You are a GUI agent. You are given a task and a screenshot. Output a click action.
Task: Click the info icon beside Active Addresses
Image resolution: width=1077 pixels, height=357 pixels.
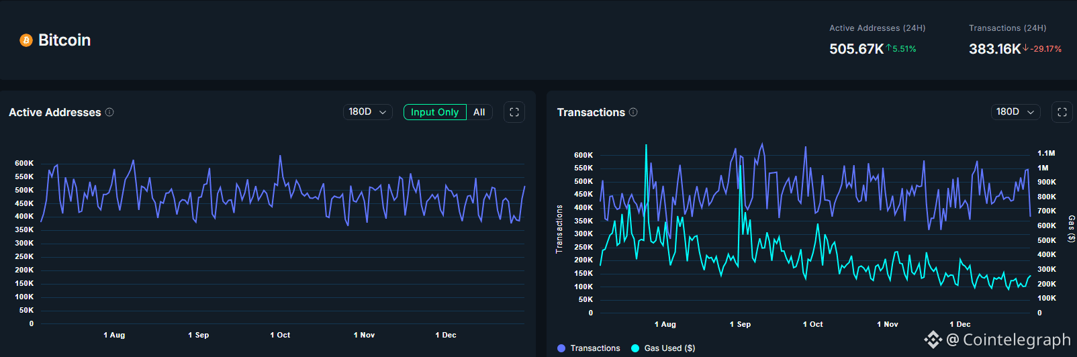109,112
